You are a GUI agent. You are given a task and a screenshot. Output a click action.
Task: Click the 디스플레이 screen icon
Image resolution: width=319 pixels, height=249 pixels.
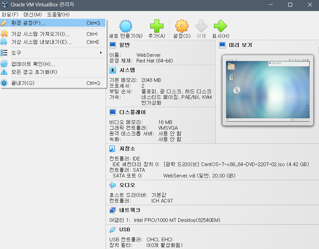[112, 112]
